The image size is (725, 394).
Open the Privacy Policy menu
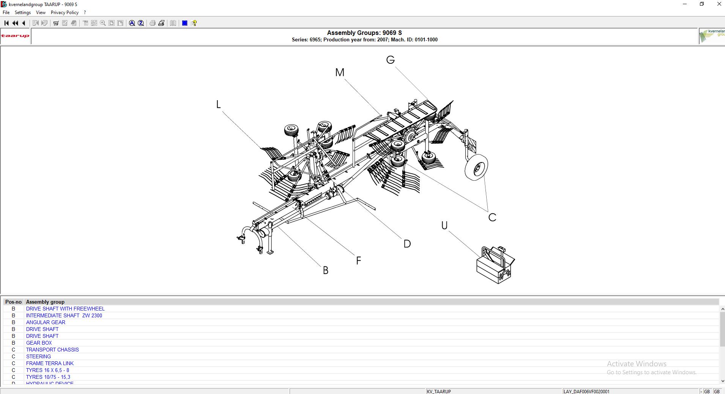coord(65,12)
